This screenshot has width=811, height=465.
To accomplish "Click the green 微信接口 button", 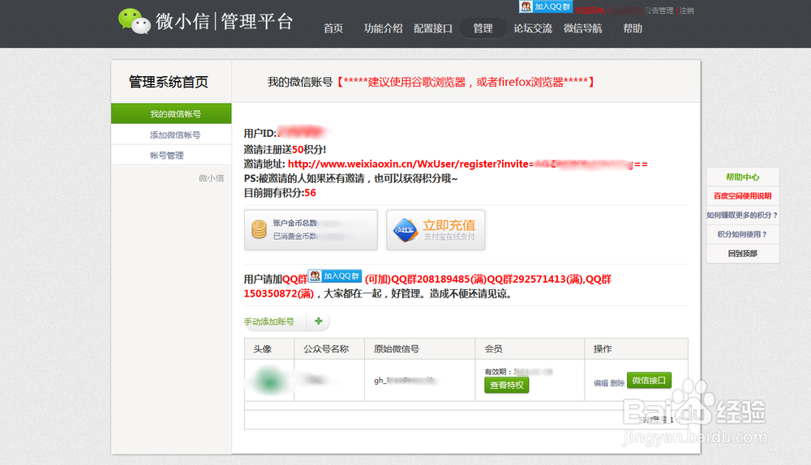I will point(649,380).
